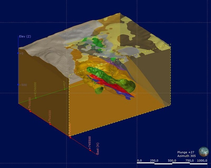The height and width of the screenshot is (168, 211).
Task: Select the -500 elevation tick mark
Action: [x=18, y=85]
